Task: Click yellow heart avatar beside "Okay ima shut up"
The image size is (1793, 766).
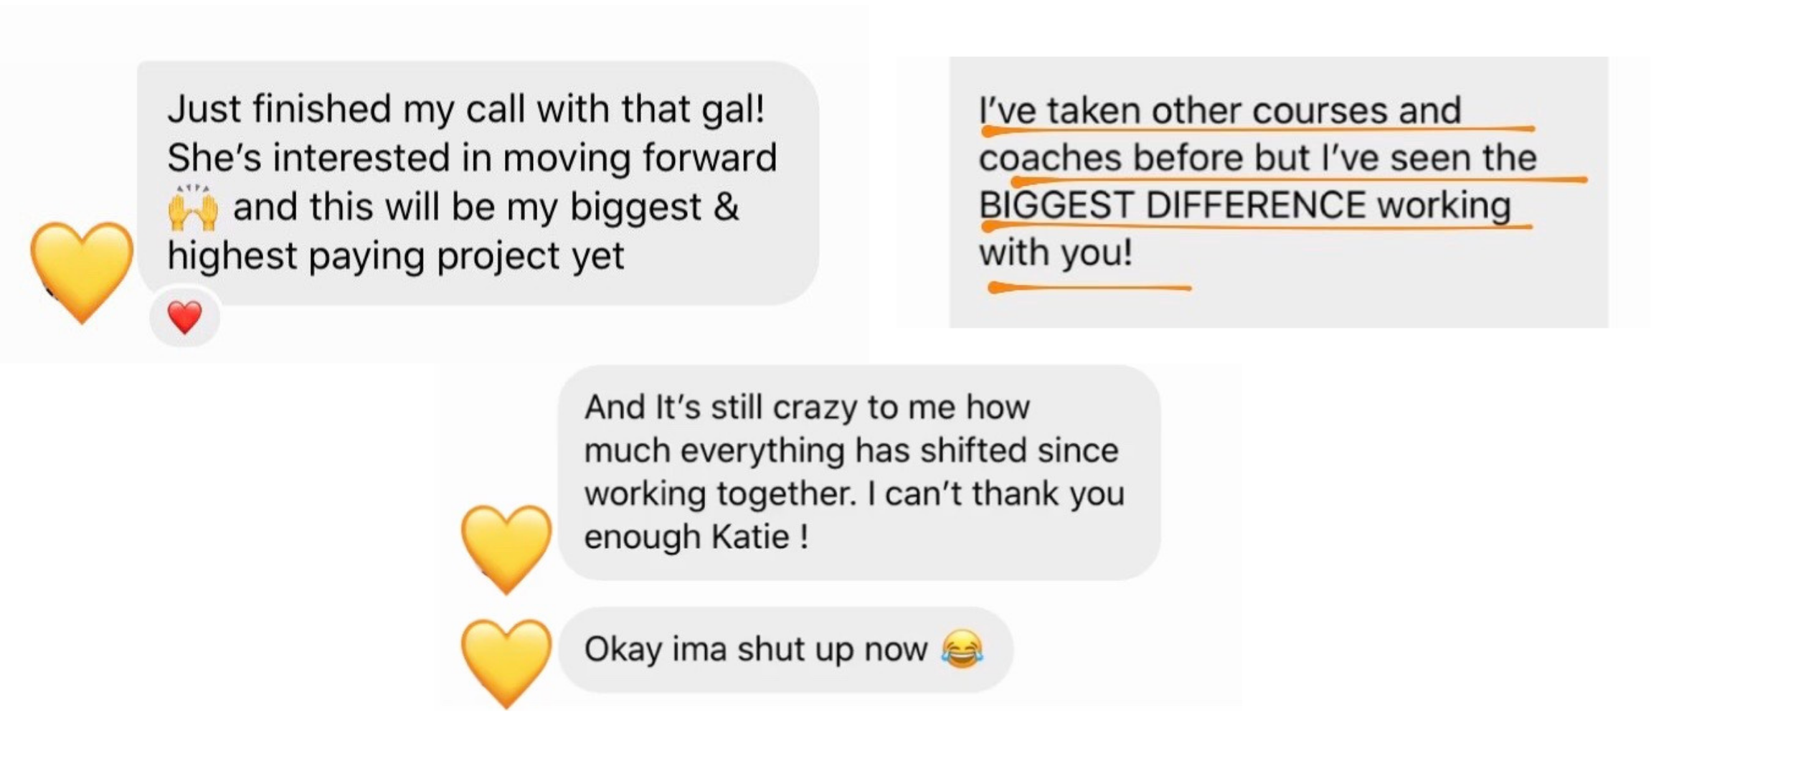Action: (506, 663)
